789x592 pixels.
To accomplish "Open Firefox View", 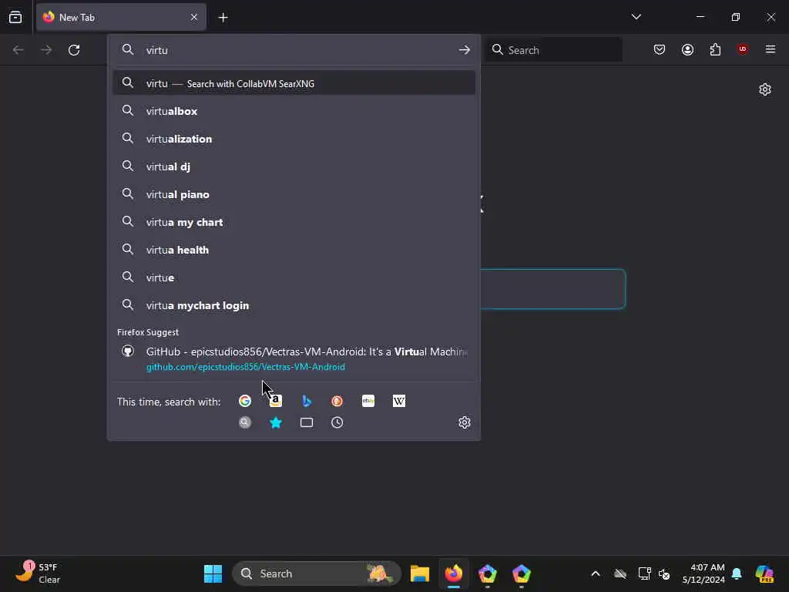I will point(15,17).
